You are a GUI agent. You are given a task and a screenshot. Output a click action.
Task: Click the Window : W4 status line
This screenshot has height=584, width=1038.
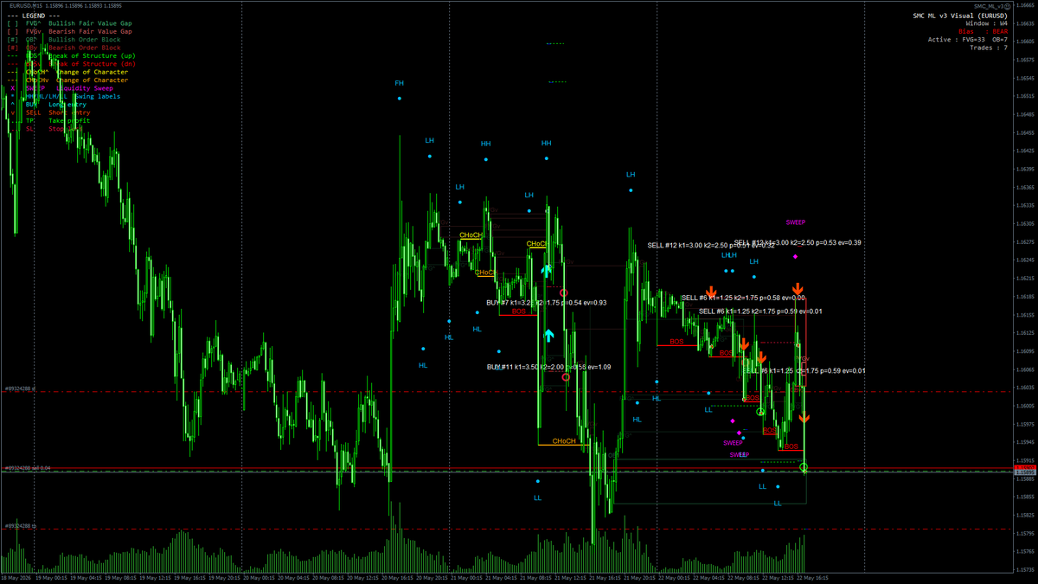tap(987, 23)
